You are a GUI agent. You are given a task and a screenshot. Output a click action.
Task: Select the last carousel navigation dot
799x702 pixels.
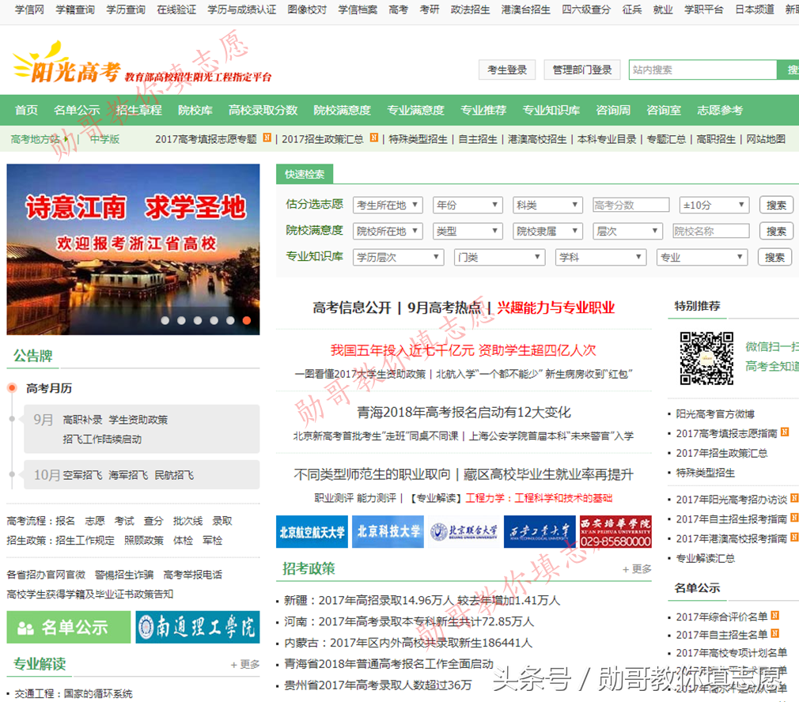(x=246, y=321)
